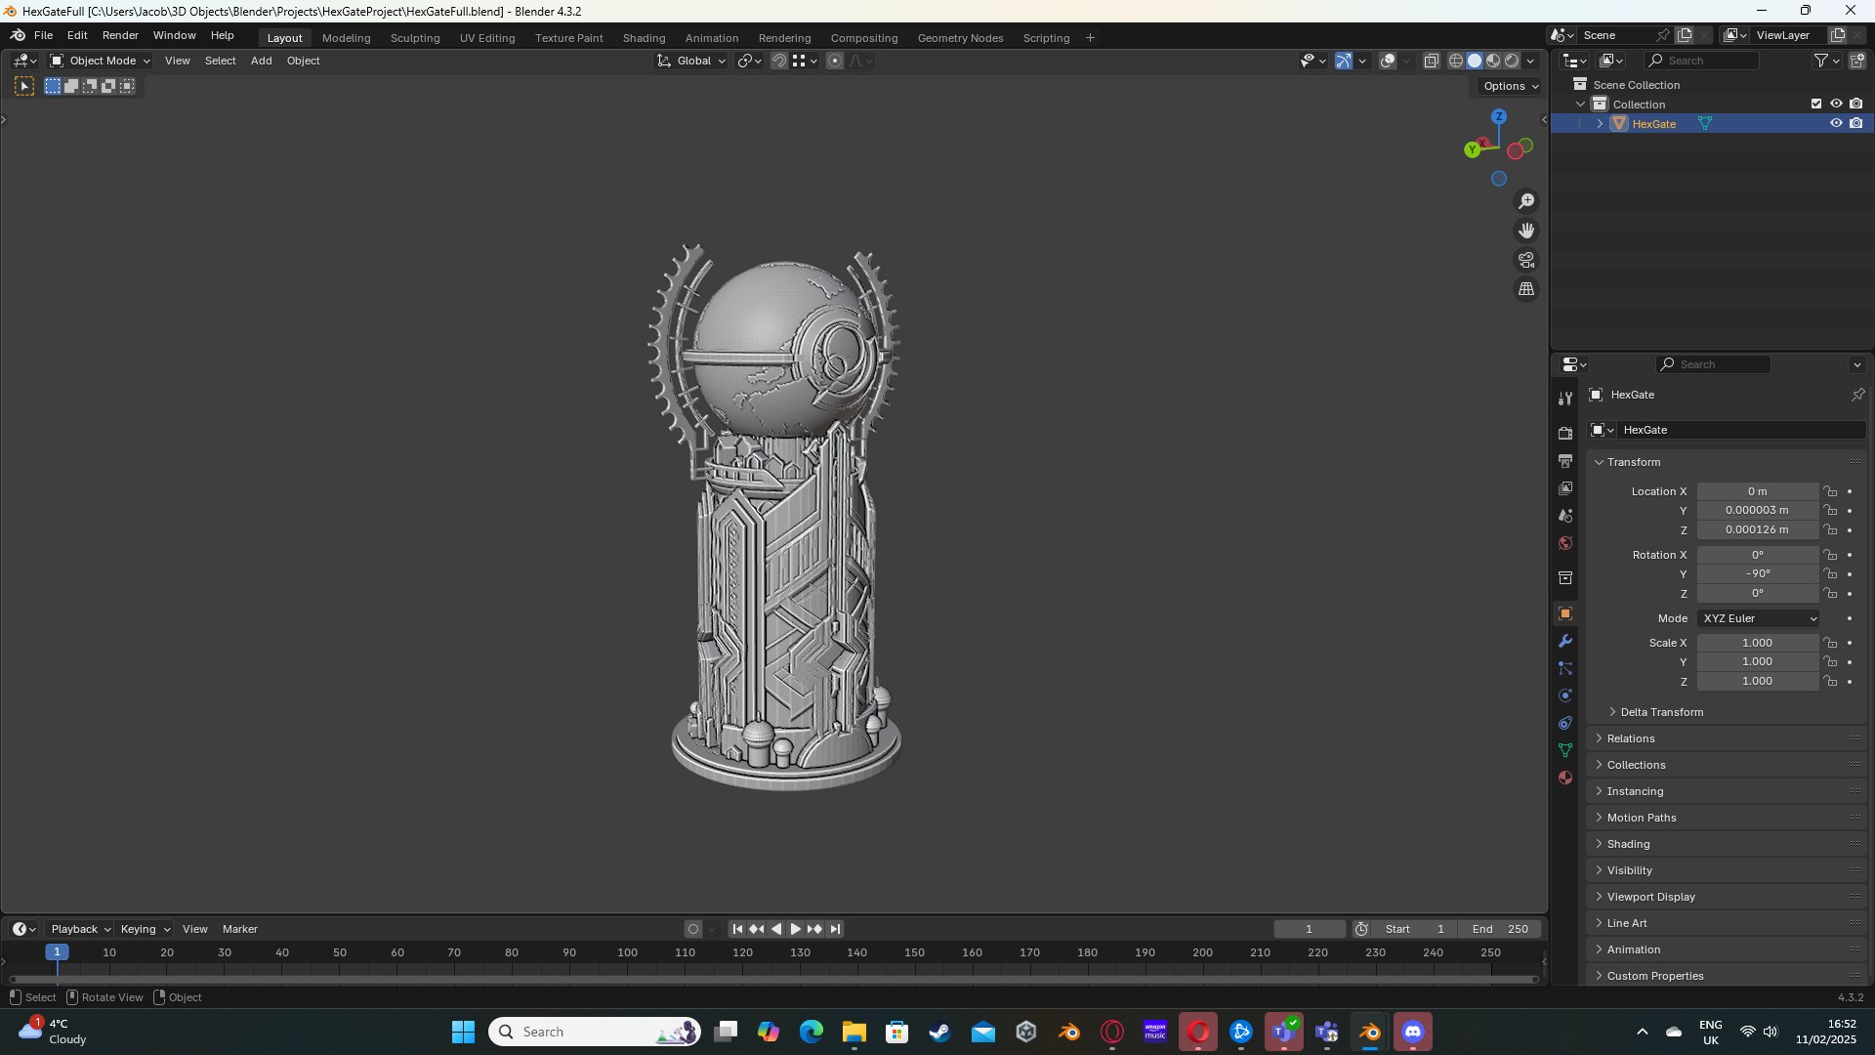Click the pan hand viewport gizmo
Image resolution: width=1875 pixels, height=1055 pixels.
click(x=1526, y=231)
